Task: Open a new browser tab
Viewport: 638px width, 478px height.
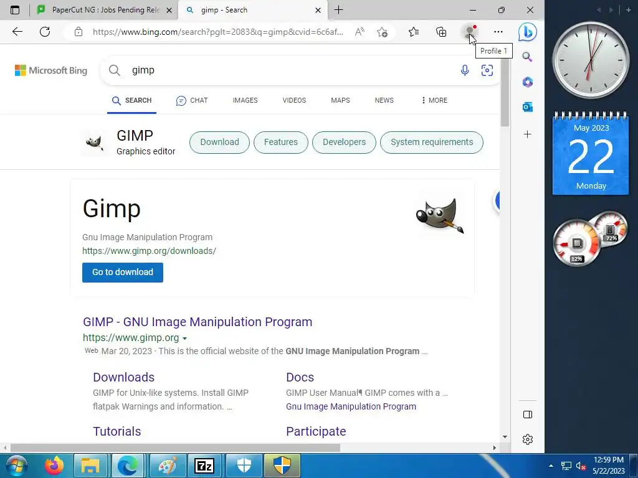Action: (x=338, y=10)
